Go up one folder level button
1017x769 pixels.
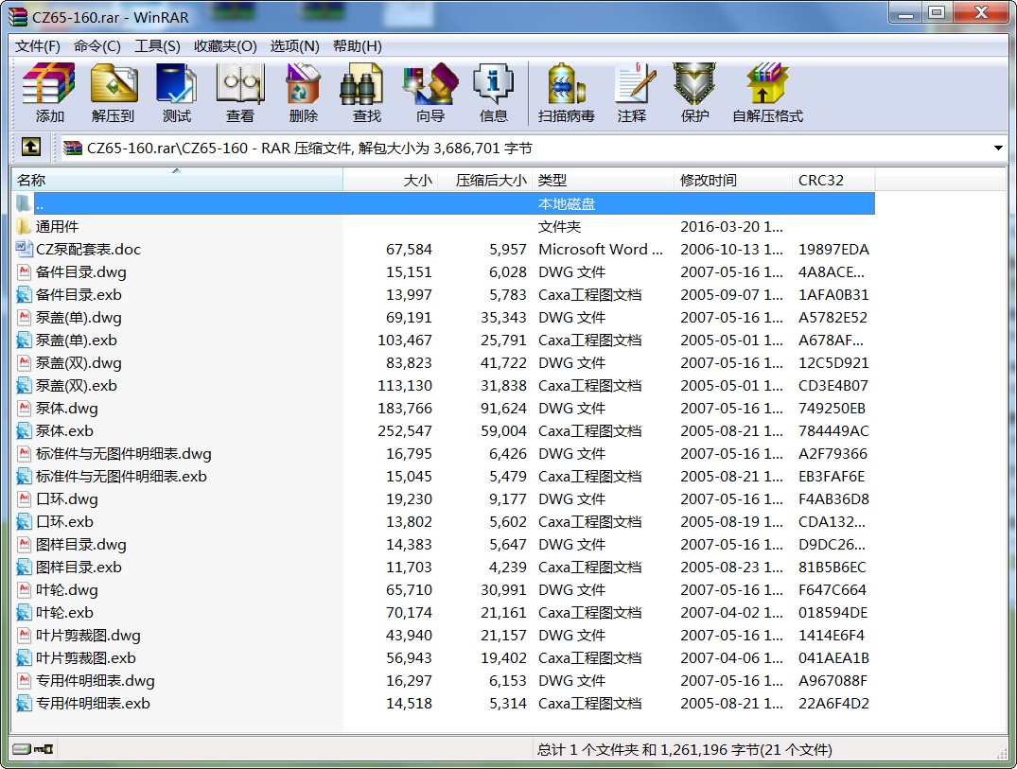point(31,148)
